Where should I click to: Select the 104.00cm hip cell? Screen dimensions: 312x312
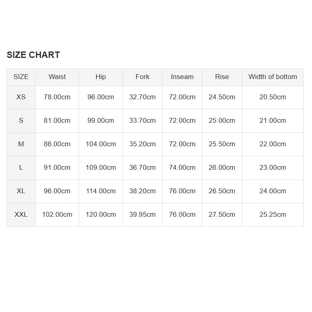tap(100, 144)
